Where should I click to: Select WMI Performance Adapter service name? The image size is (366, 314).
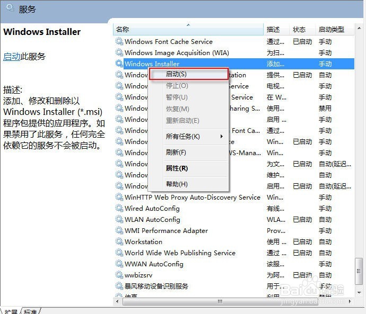pos(166,231)
